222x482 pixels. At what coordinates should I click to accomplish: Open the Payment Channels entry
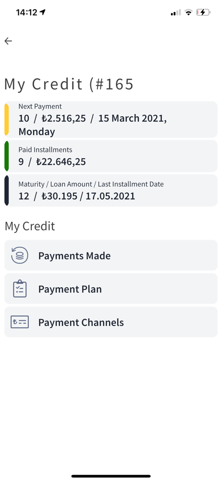pos(111,322)
